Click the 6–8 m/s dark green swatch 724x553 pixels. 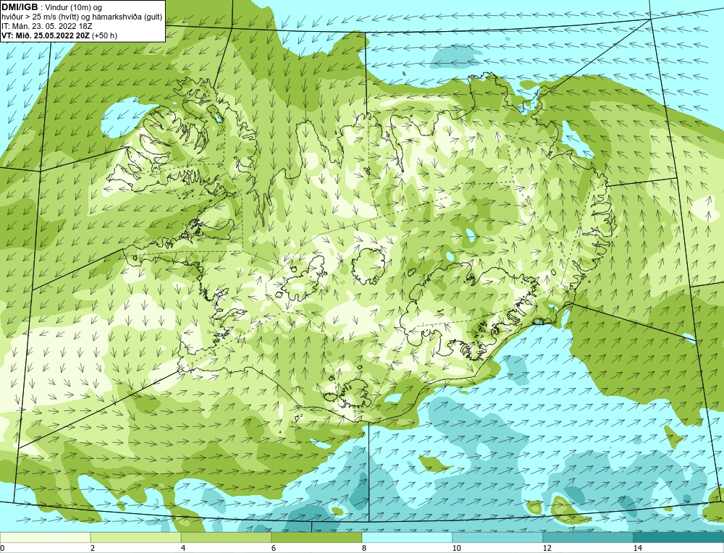[317, 538]
